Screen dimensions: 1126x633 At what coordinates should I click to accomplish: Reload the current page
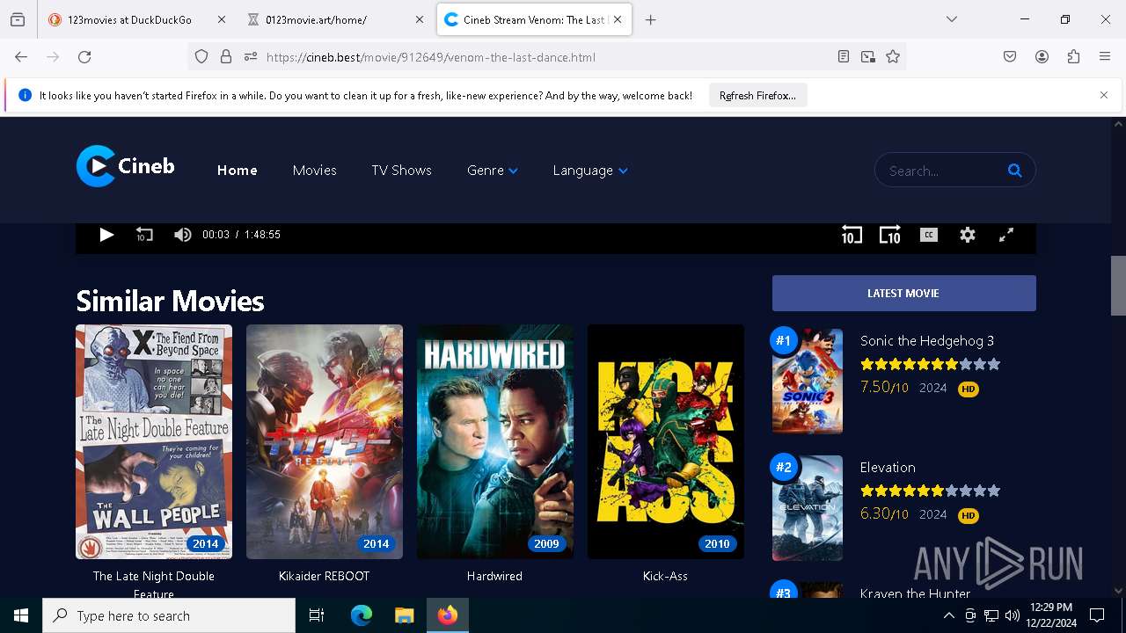coord(84,57)
